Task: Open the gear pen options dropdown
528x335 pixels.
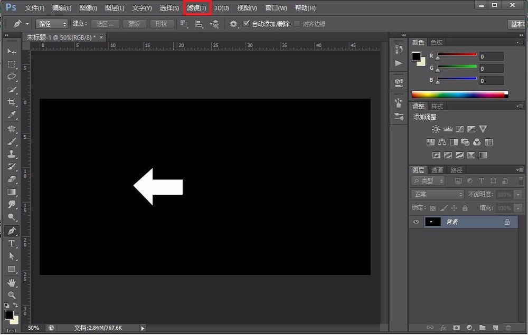Action: (x=233, y=24)
